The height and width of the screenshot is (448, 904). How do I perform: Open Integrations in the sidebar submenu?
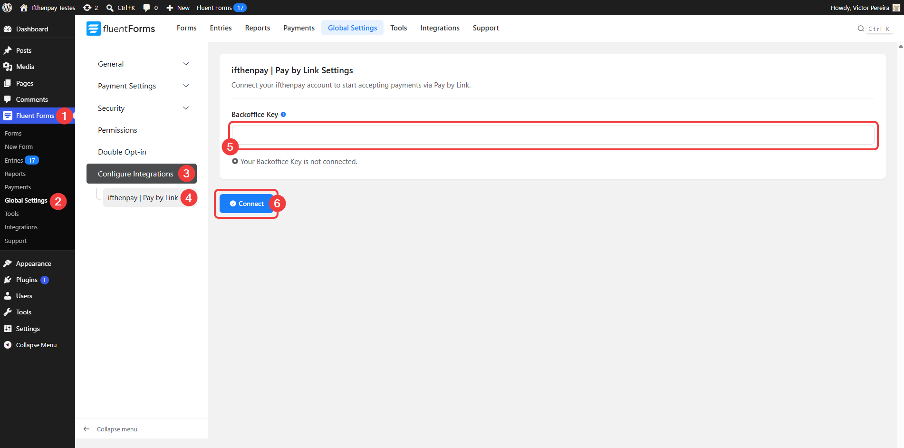tap(21, 227)
